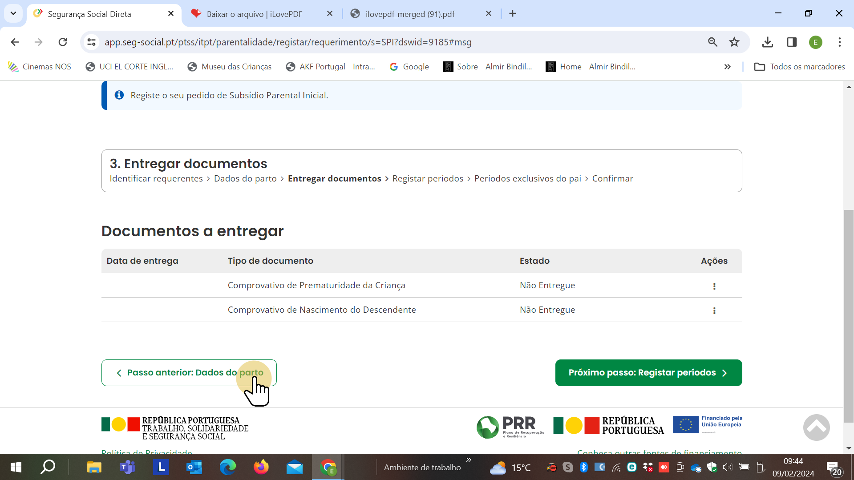Click the magnifier zoom icon in toolbar
The image size is (854, 480).
(713, 42)
